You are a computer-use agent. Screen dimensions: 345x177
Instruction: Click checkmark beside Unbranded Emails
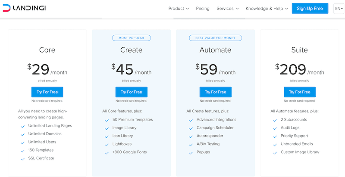275,145
